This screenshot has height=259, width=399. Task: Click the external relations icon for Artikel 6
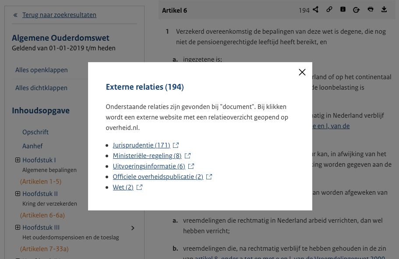[315, 10]
